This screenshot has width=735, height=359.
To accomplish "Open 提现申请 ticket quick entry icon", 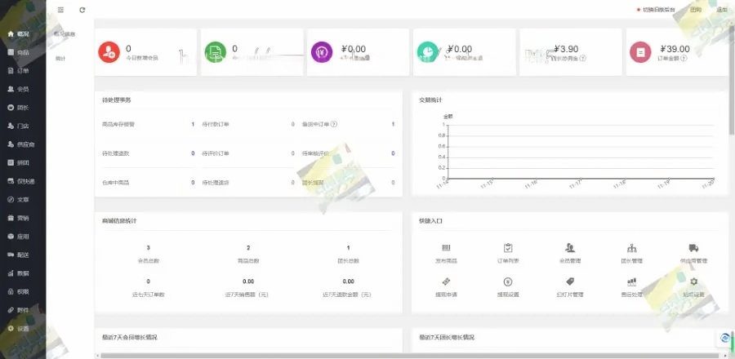I will click(x=446, y=281).
